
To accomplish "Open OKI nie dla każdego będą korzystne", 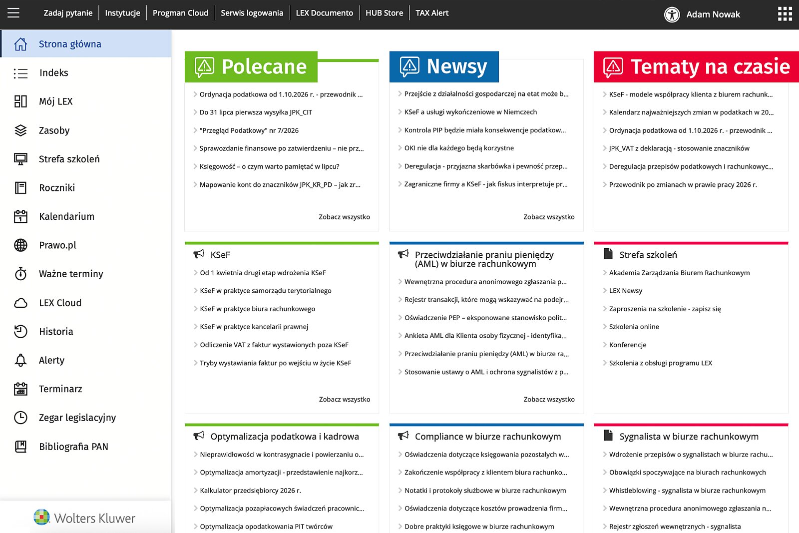I will (459, 148).
